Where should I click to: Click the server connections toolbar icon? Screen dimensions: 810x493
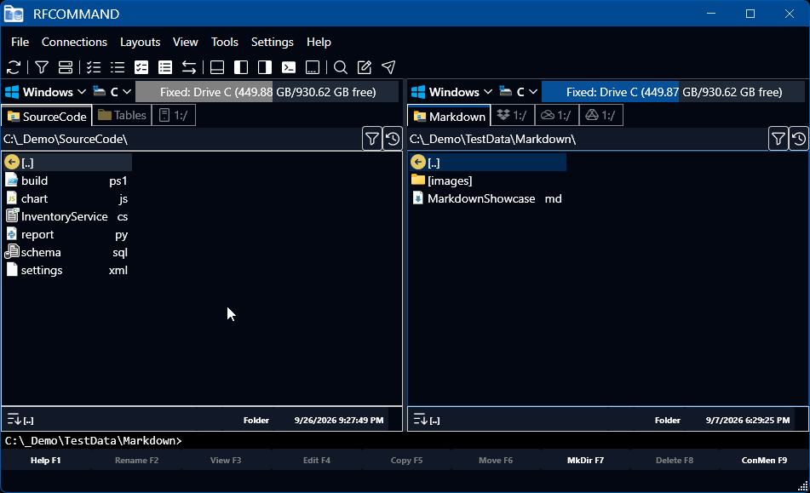pyautogui.click(x=66, y=67)
